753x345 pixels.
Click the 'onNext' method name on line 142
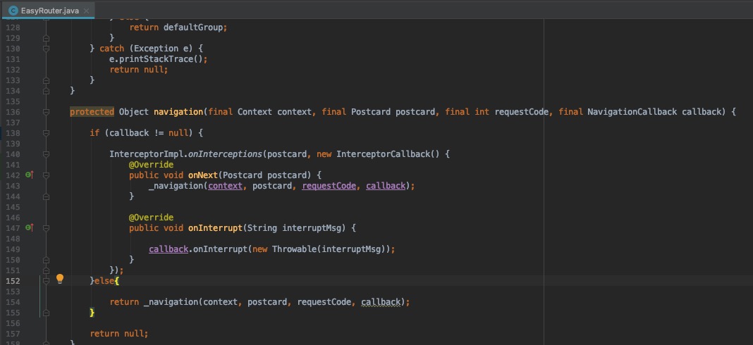pos(203,175)
